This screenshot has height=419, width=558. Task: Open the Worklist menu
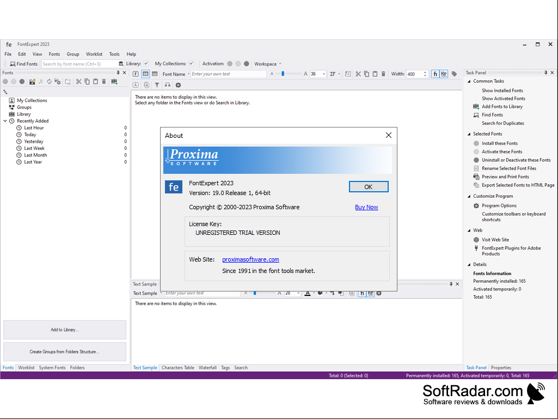94,54
